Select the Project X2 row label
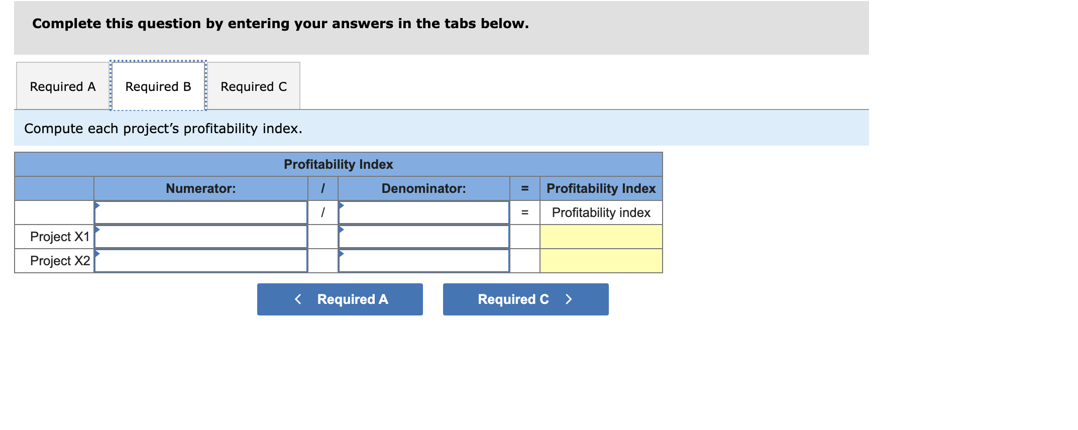This screenshot has width=1078, height=430. 54,260
